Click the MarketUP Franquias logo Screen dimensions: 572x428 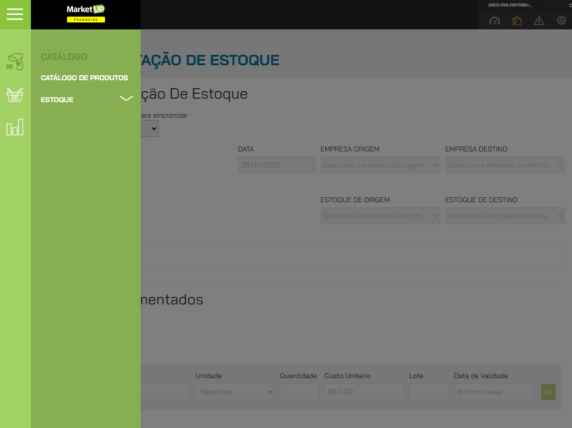(x=86, y=14)
